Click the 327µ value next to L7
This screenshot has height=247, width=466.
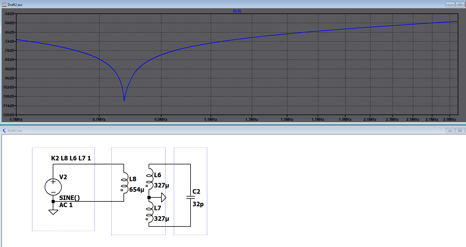click(x=161, y=219)
